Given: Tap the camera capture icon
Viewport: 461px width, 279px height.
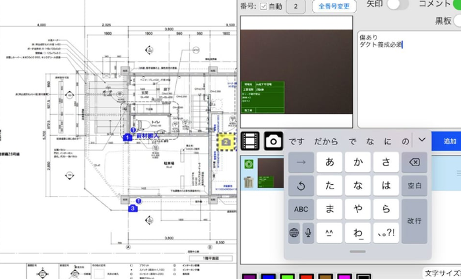Looking at the screenshot, I should (274, 141).
